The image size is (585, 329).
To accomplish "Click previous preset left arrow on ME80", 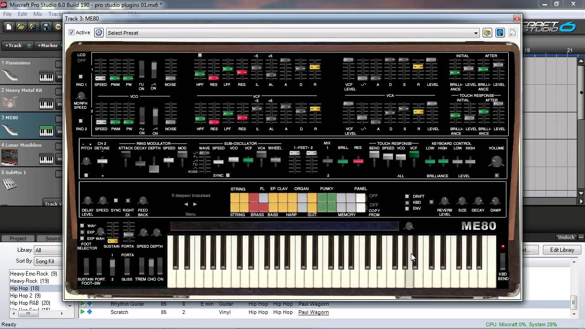I will (x=186, y=204).
